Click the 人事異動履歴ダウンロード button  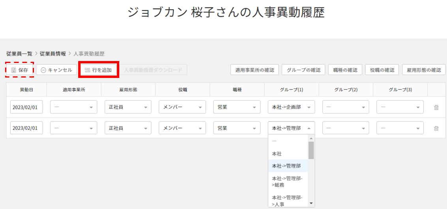tap(153, 70)
